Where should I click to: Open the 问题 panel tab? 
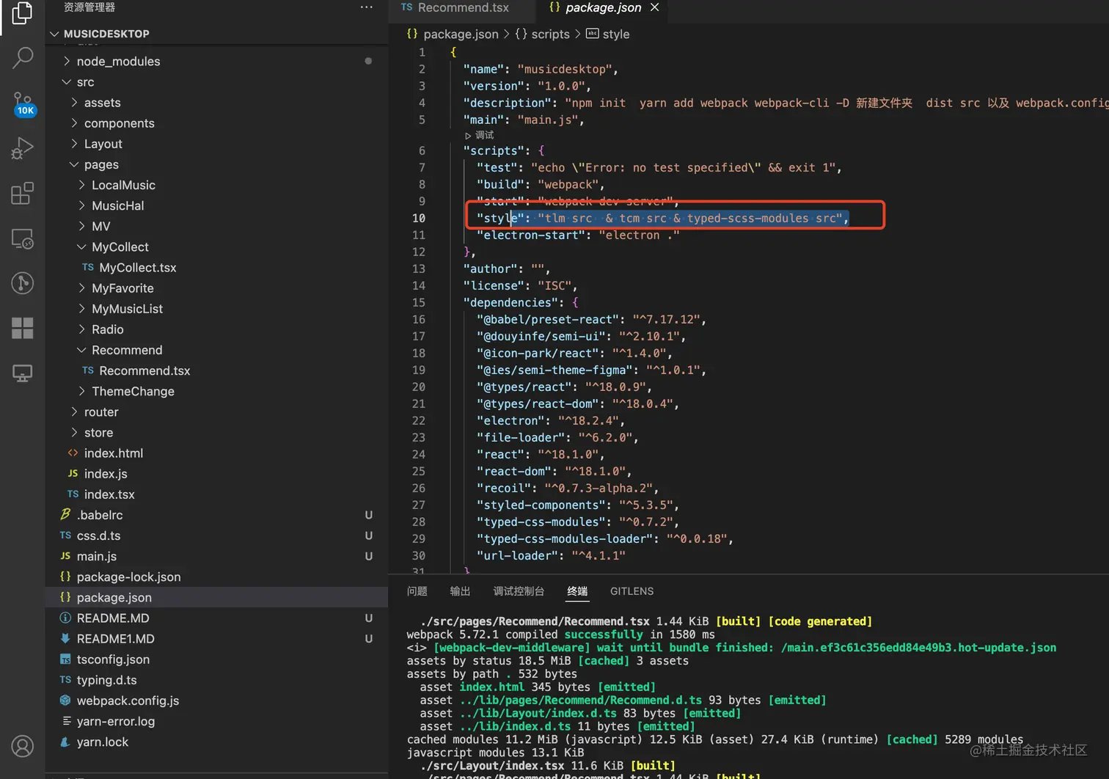(417, 591)
